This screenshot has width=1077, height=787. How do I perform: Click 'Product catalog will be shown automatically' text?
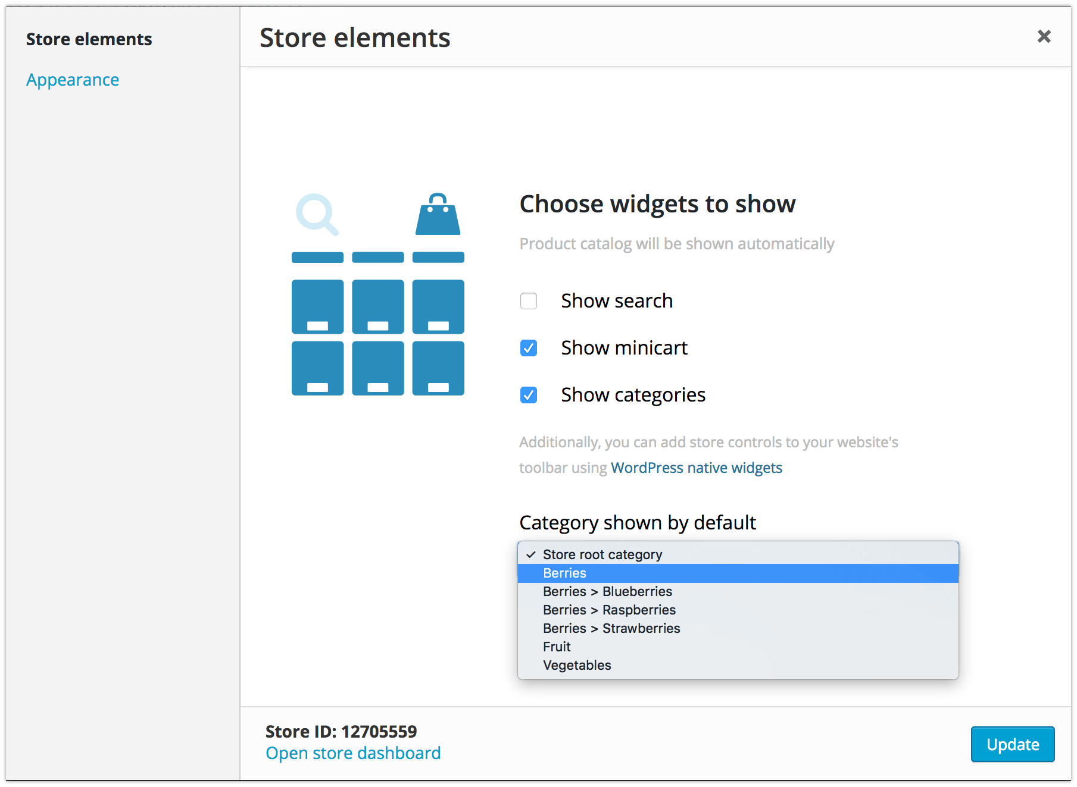click(677, 244)
